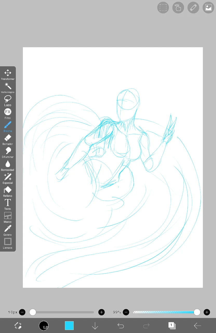Open the layers panel
Viewport: 216px width, 333px height.
click(x=172, y=325)
